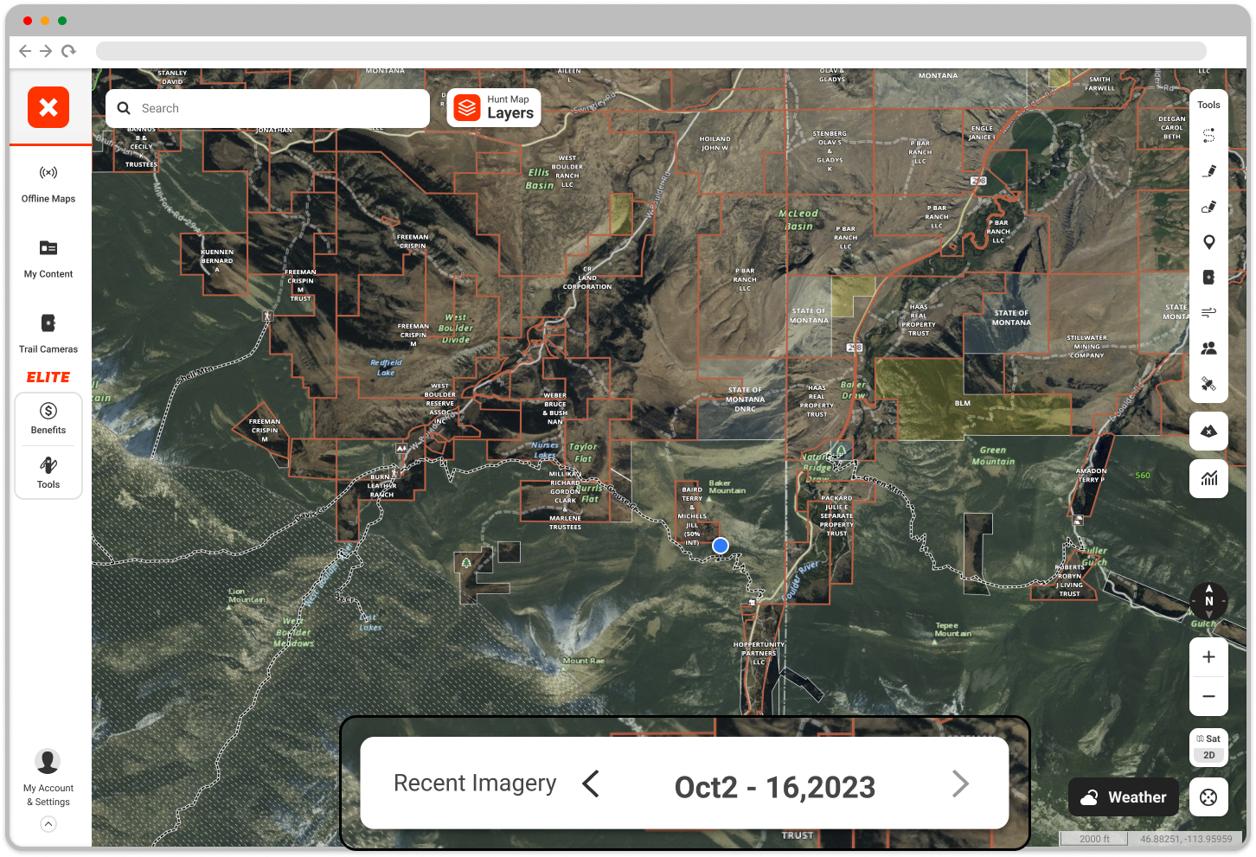
Task: Open My Account & Settings
Action: (48, 777)
